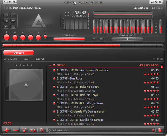Select track 3 Boko no Sakura
The width and height of the screenshot is (167, 136).
[x=103, y=89]
